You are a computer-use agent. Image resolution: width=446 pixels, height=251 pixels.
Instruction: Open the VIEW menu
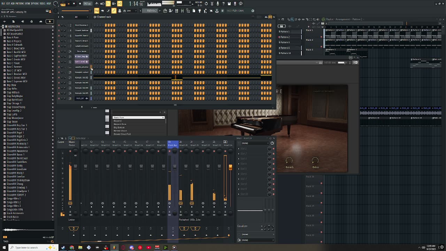pos(28,3)
